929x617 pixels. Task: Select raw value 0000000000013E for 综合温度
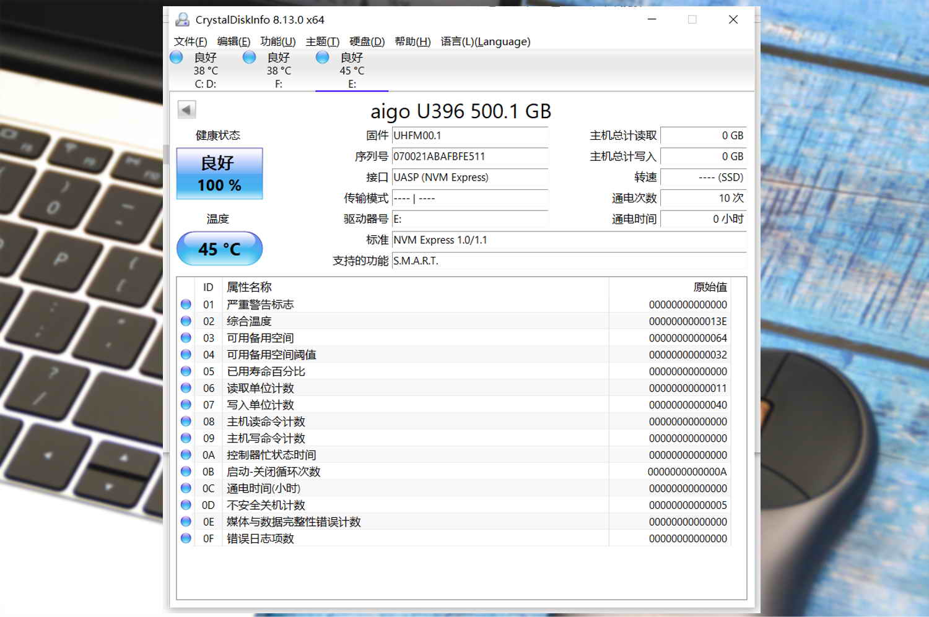tap(688, 321)
